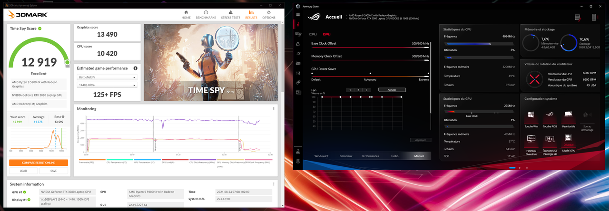609x211 pixels.
Task: Toggle Mode iGPU setting
Action: click(x=568, y=143)
